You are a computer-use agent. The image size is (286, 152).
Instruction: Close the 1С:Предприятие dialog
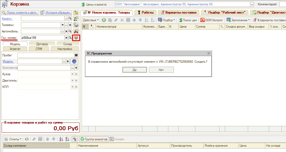coord(209,53)
